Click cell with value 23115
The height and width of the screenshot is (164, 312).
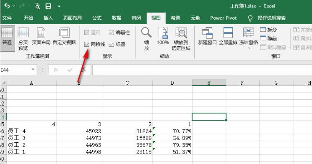(127, 152)
